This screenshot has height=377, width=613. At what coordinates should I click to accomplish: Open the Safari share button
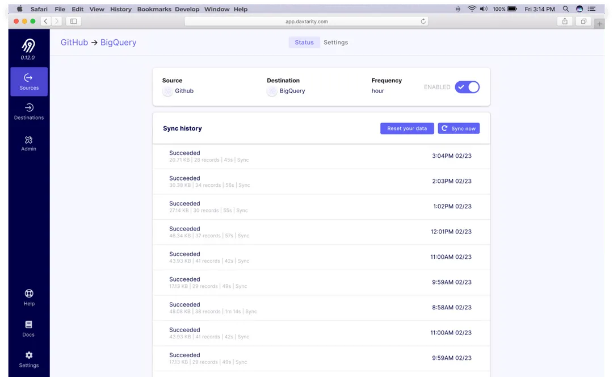(565, 21)
